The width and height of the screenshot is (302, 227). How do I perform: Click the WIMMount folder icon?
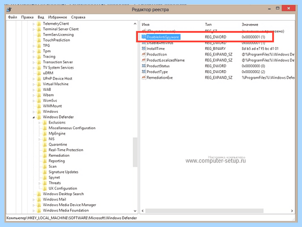[x=39, y=106]
